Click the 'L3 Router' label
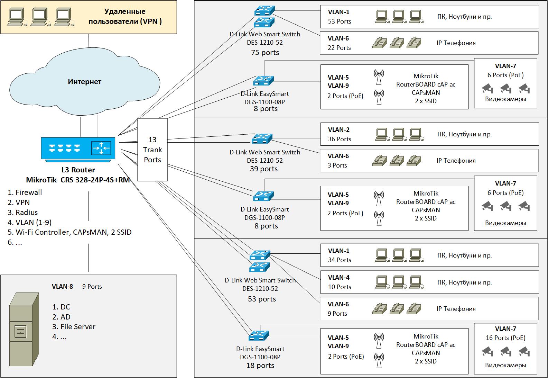The height and width of the screenshot is (378, 548). (x=78, y=170)
